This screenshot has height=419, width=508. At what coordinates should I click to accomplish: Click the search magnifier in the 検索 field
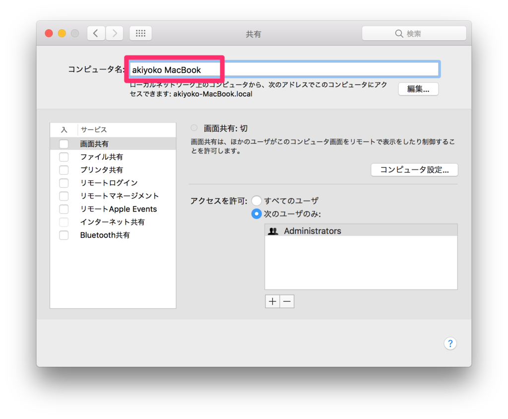pos(399,33)
